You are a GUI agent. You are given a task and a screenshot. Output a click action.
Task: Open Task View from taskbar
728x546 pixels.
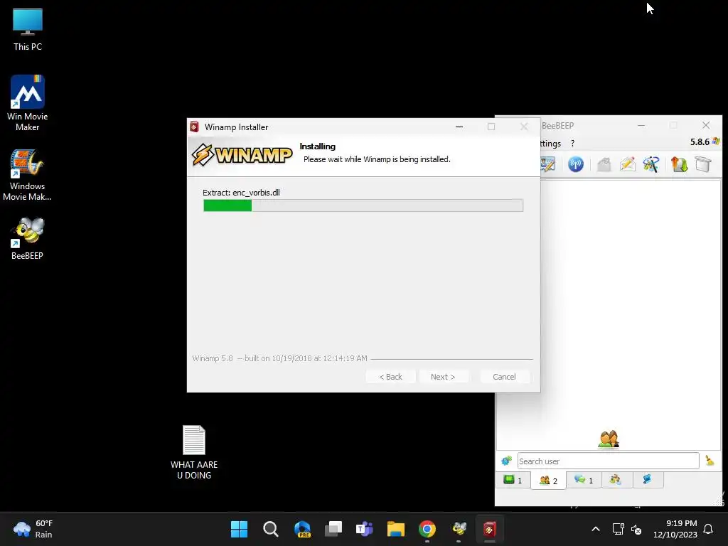coord(333,529)
